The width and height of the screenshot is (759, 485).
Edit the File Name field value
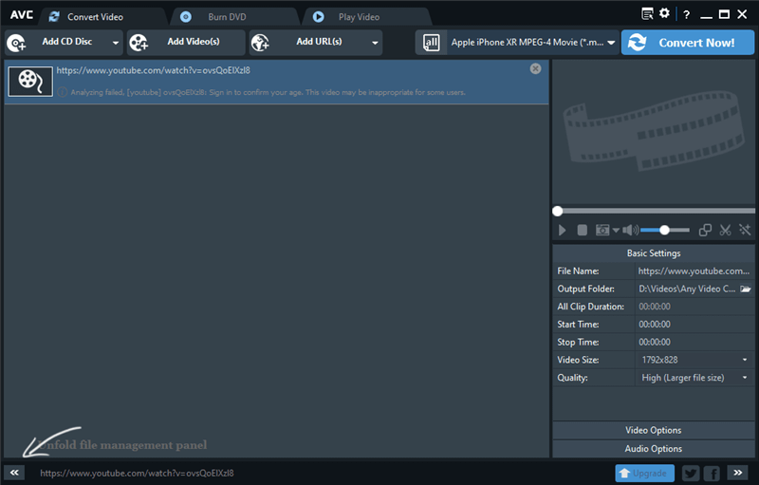coord(694,271)
